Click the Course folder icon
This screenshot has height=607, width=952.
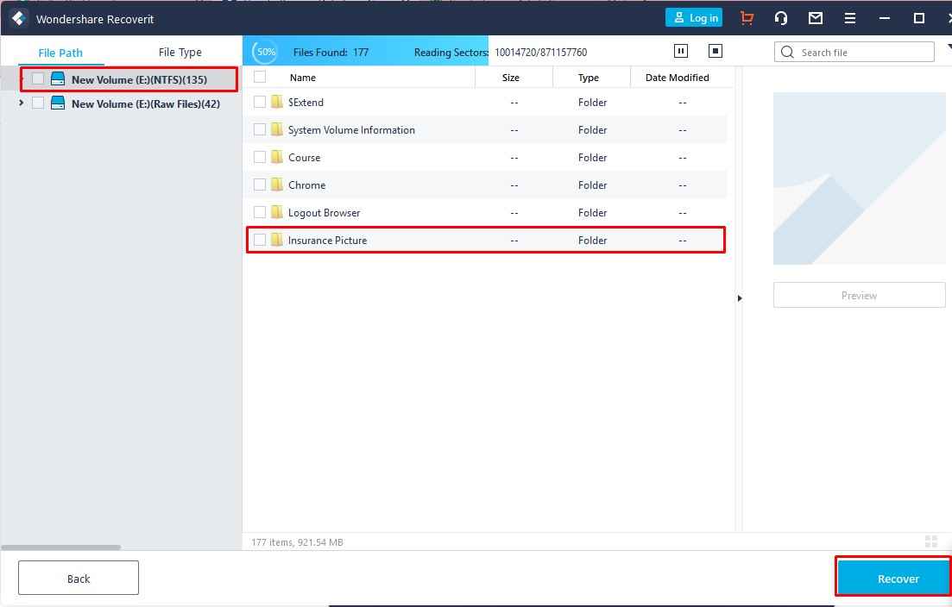point(277,156)
